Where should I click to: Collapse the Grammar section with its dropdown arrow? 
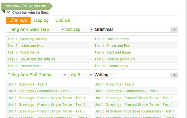point(174,30)
